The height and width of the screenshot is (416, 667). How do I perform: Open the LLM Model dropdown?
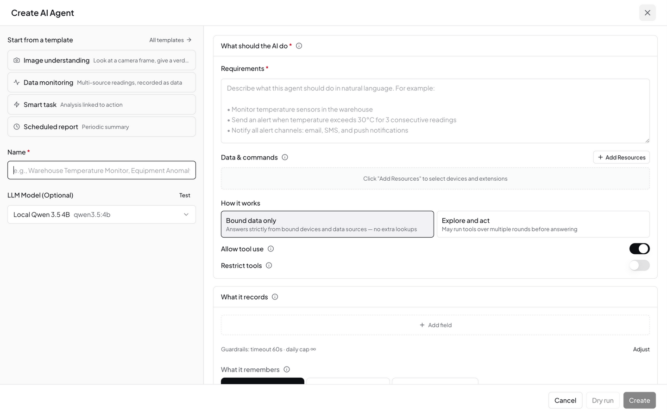(x=101, y=214)
